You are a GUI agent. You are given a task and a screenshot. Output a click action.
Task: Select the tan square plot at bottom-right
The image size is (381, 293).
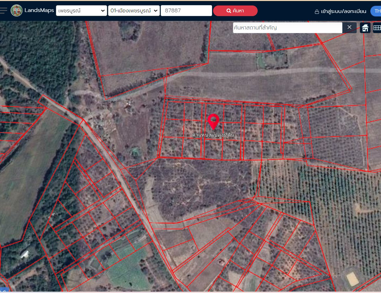coord(352,279)
